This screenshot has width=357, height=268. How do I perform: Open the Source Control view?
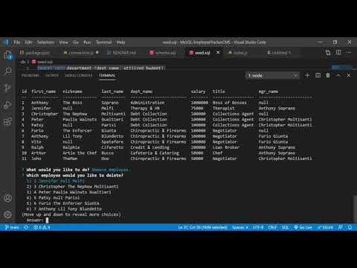click(8, 88)
